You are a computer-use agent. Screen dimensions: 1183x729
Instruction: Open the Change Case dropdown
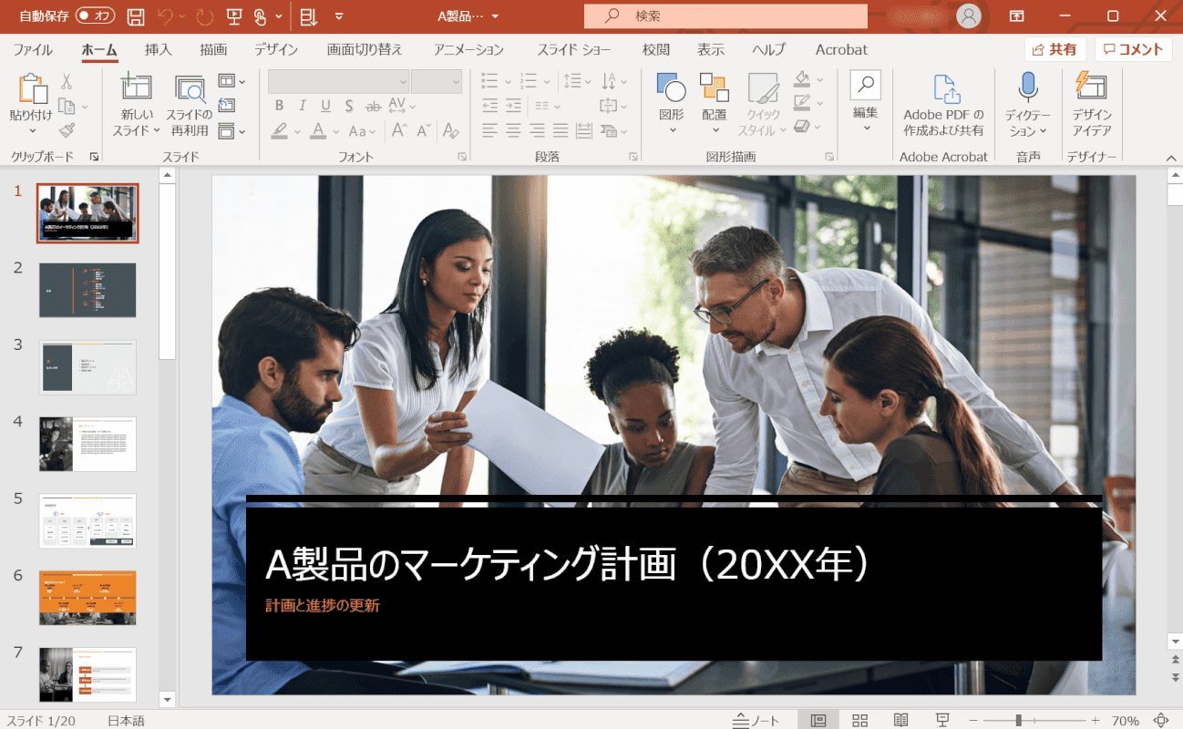362,131
